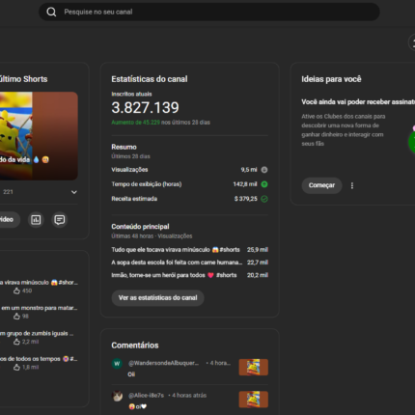Viewport: 415px width, 415px height.
Task: Open thumbnail next to Alice-i8e7s comment
Action: pos(253,400)
